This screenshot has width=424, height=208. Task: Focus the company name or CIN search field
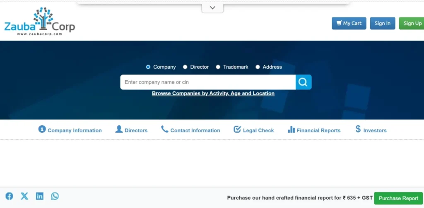pyautogui.click(x=208, y=82)
